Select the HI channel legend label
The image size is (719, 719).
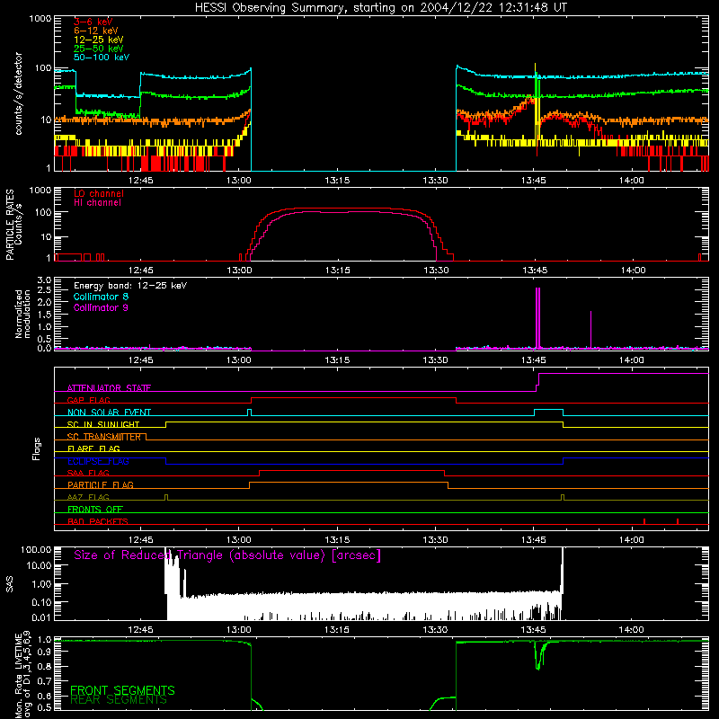(x=97, y=203)
